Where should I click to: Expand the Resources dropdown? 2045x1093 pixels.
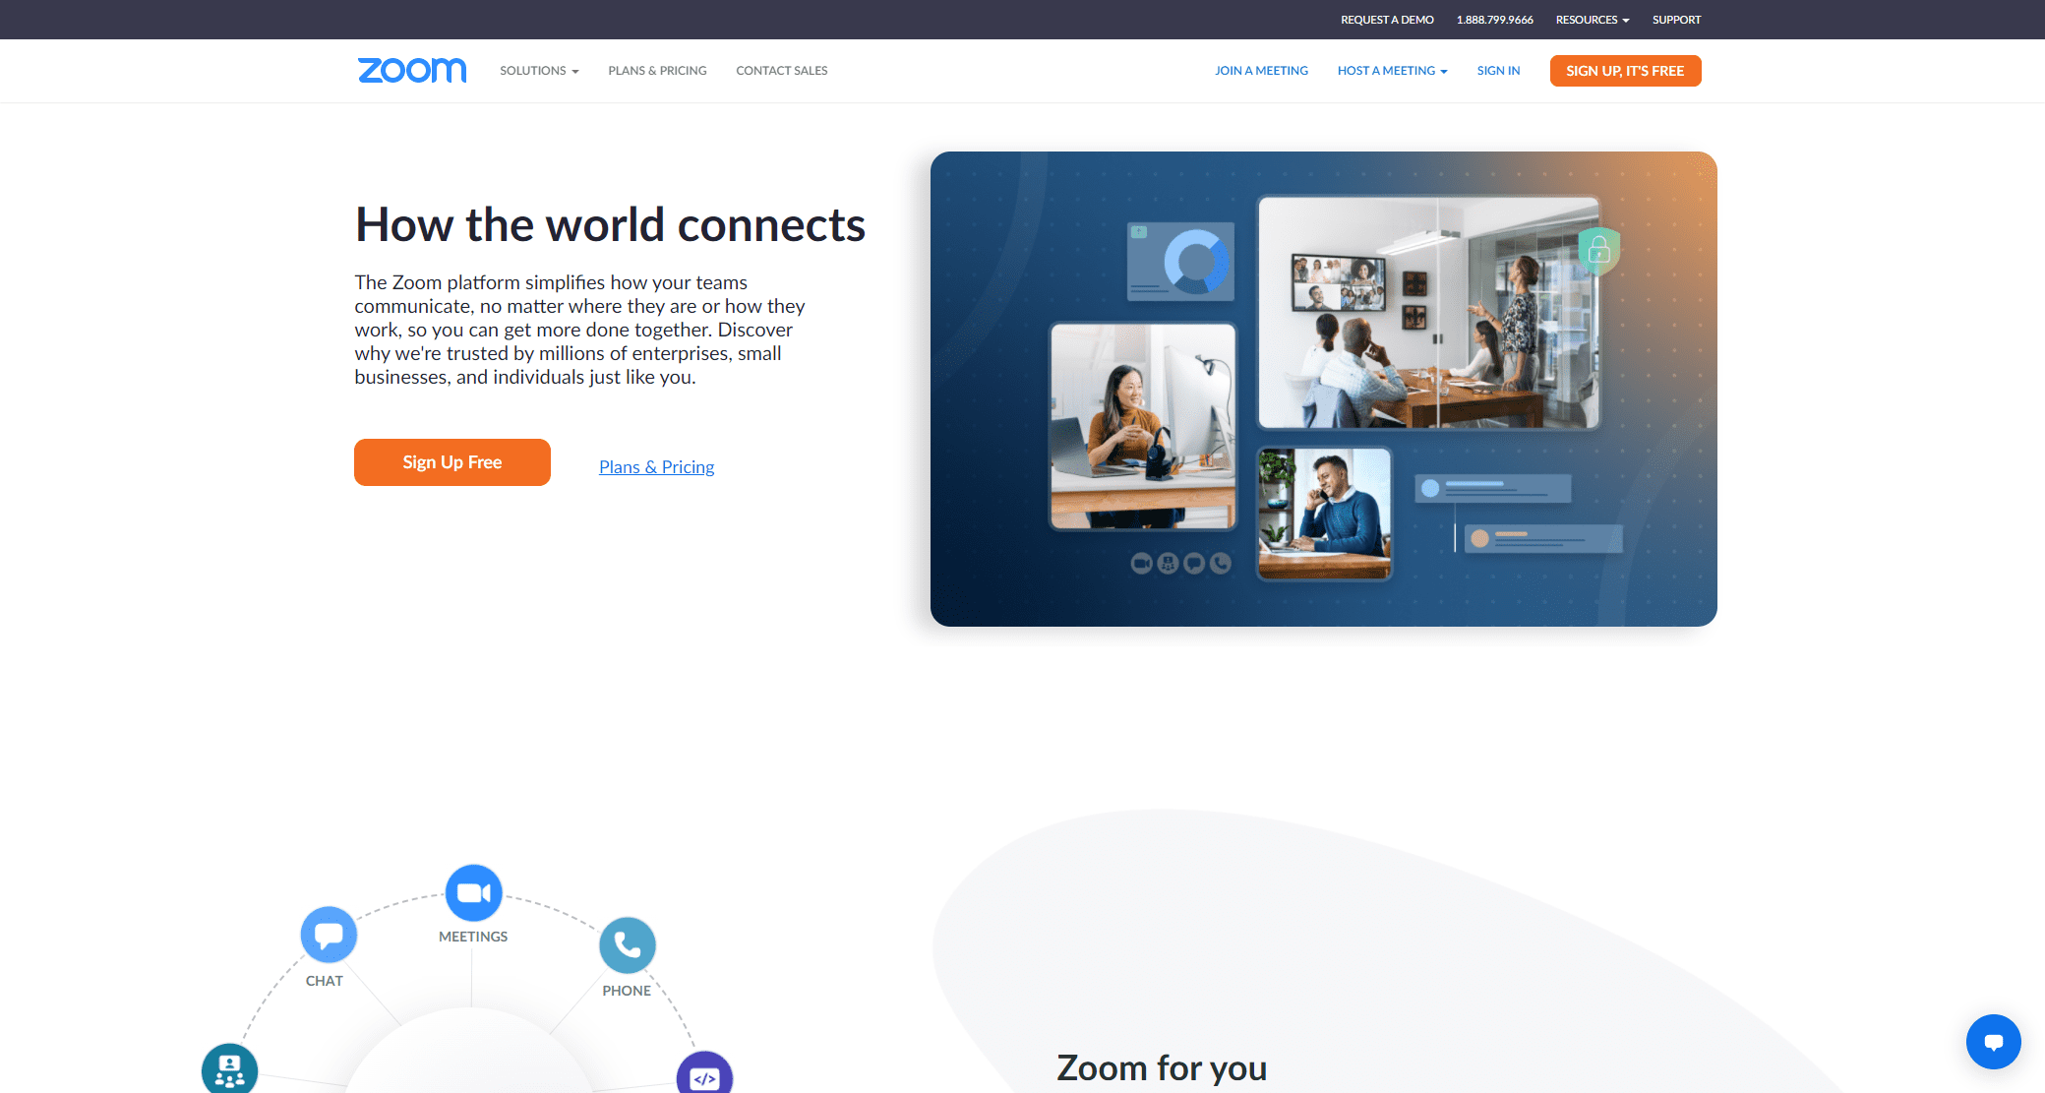coord(1593,20)
